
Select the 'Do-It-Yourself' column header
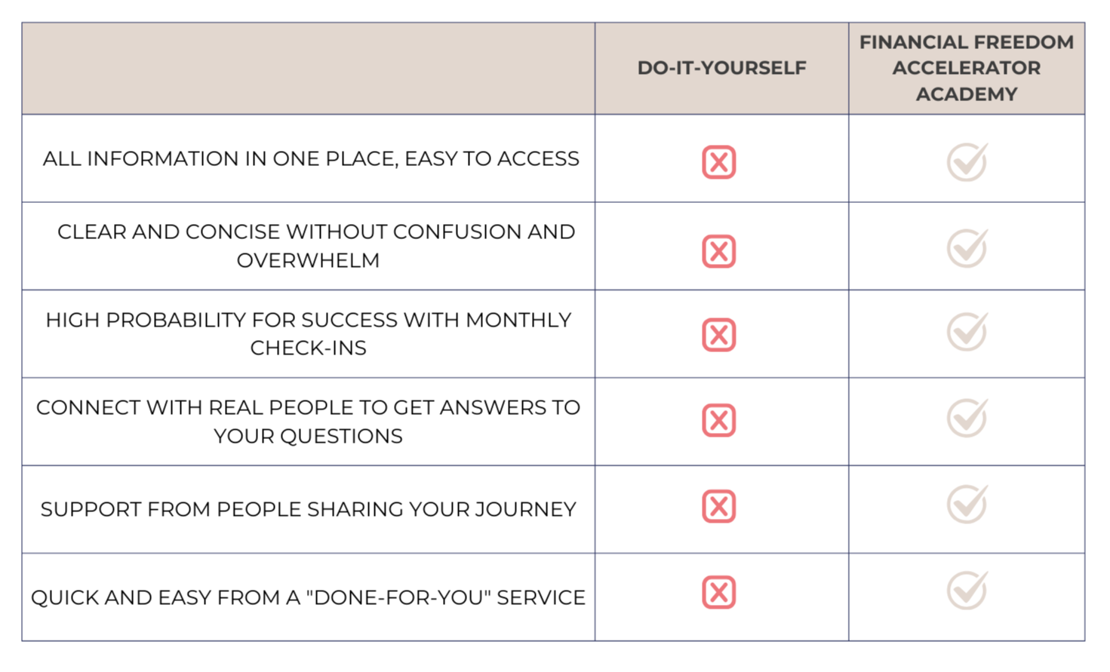click(x=721, y=68)
